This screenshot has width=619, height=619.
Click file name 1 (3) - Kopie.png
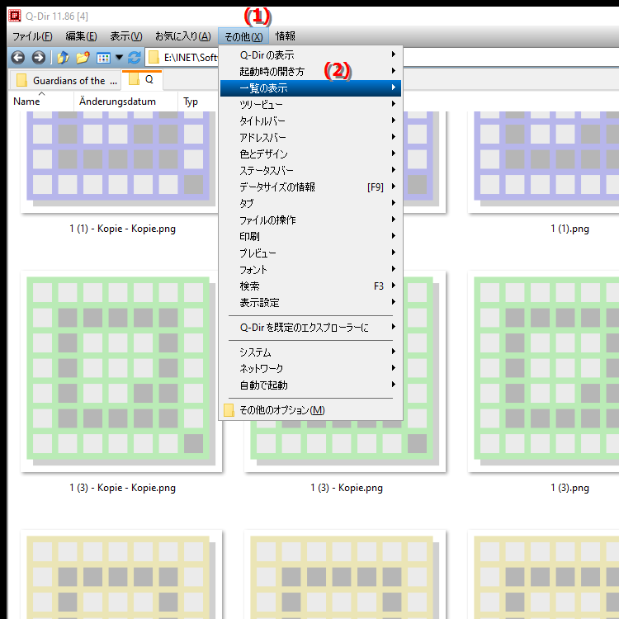coord(346,488)
